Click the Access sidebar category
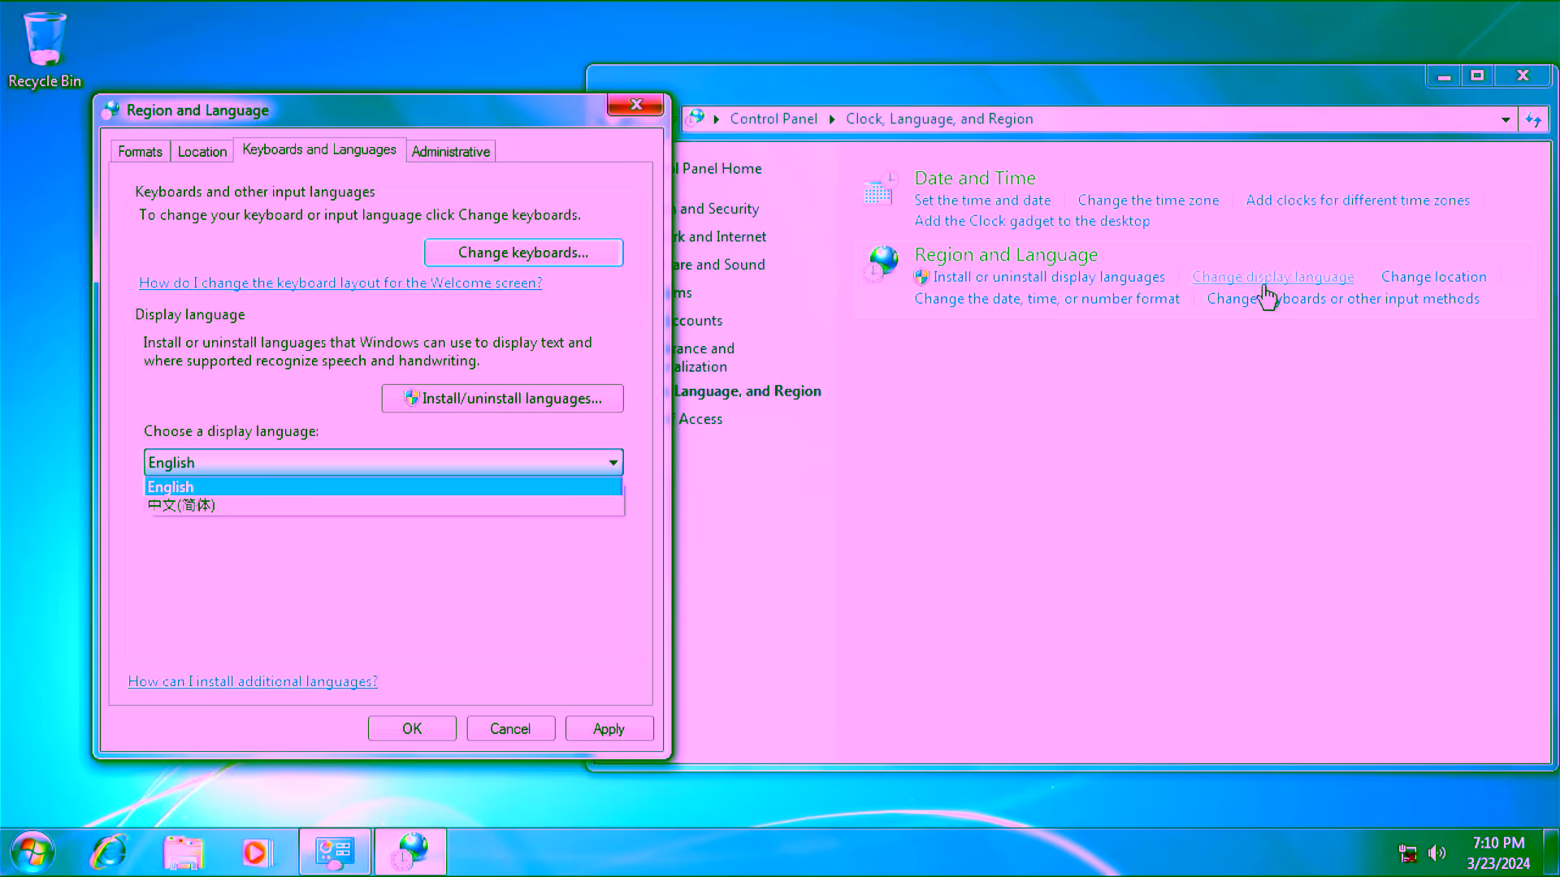1560x877 pixels. pyautogui.click(x=699, y=420)
